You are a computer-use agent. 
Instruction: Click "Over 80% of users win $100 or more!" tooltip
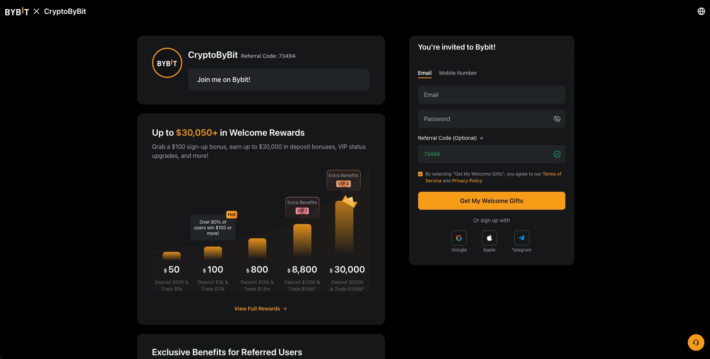tap(213, 228)
